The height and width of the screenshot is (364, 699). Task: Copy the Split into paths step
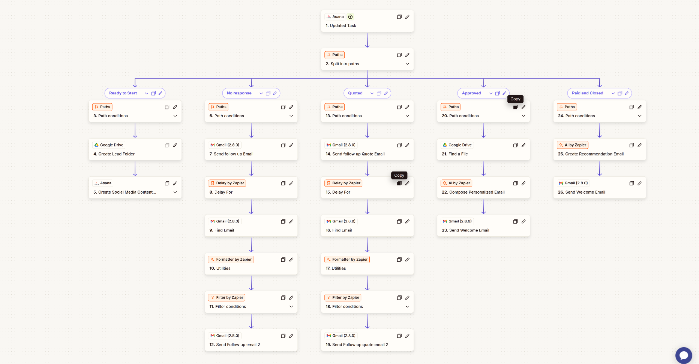[399, 55]
